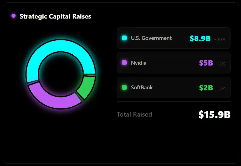Viewport: 241px width, 166px height.
Task: Click the U.S. Government label
Action: (151, 38)
